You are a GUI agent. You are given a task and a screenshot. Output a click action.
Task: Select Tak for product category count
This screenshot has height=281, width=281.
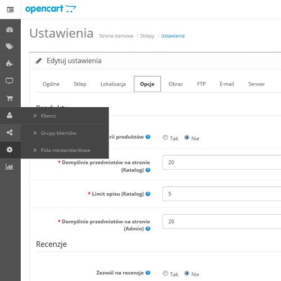click(x=165, y=138)
